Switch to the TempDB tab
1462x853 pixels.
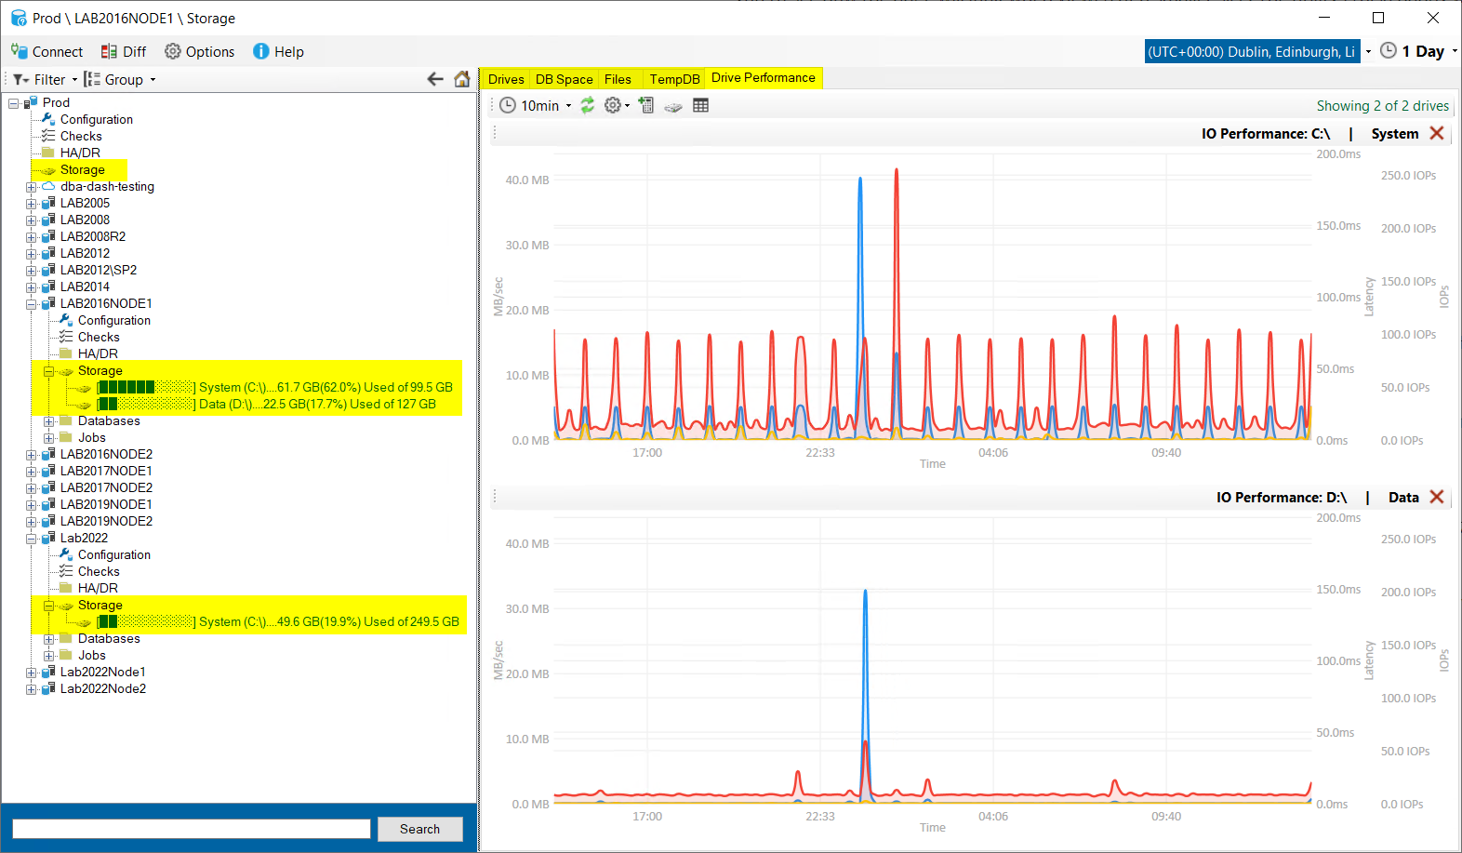click(674, 79)
